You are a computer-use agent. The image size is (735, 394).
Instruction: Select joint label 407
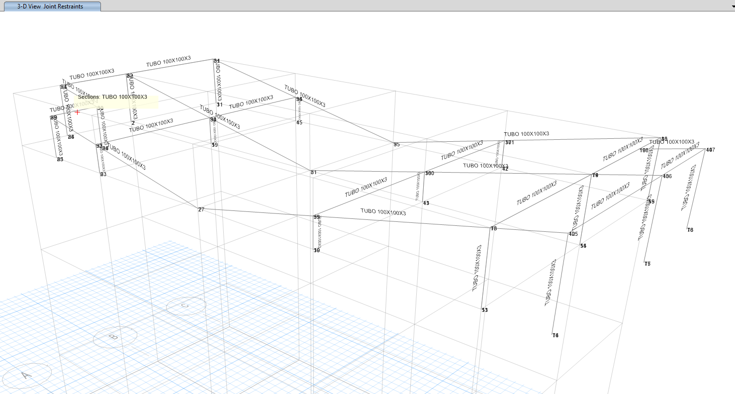point(710,150)
